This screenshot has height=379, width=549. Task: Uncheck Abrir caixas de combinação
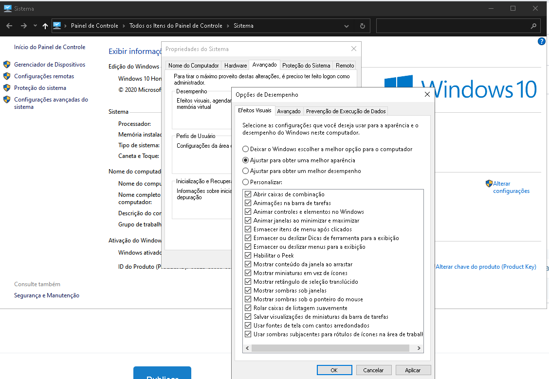tap(248, 194)
